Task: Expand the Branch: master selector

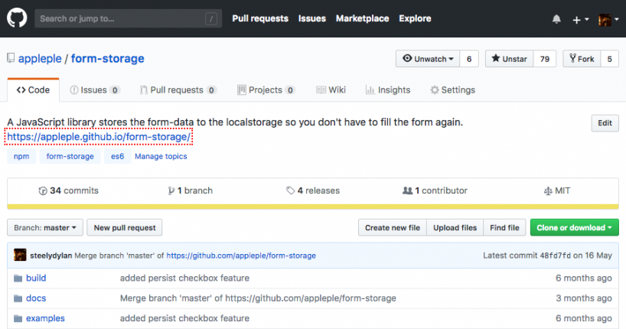Action: tap(46, 227)
